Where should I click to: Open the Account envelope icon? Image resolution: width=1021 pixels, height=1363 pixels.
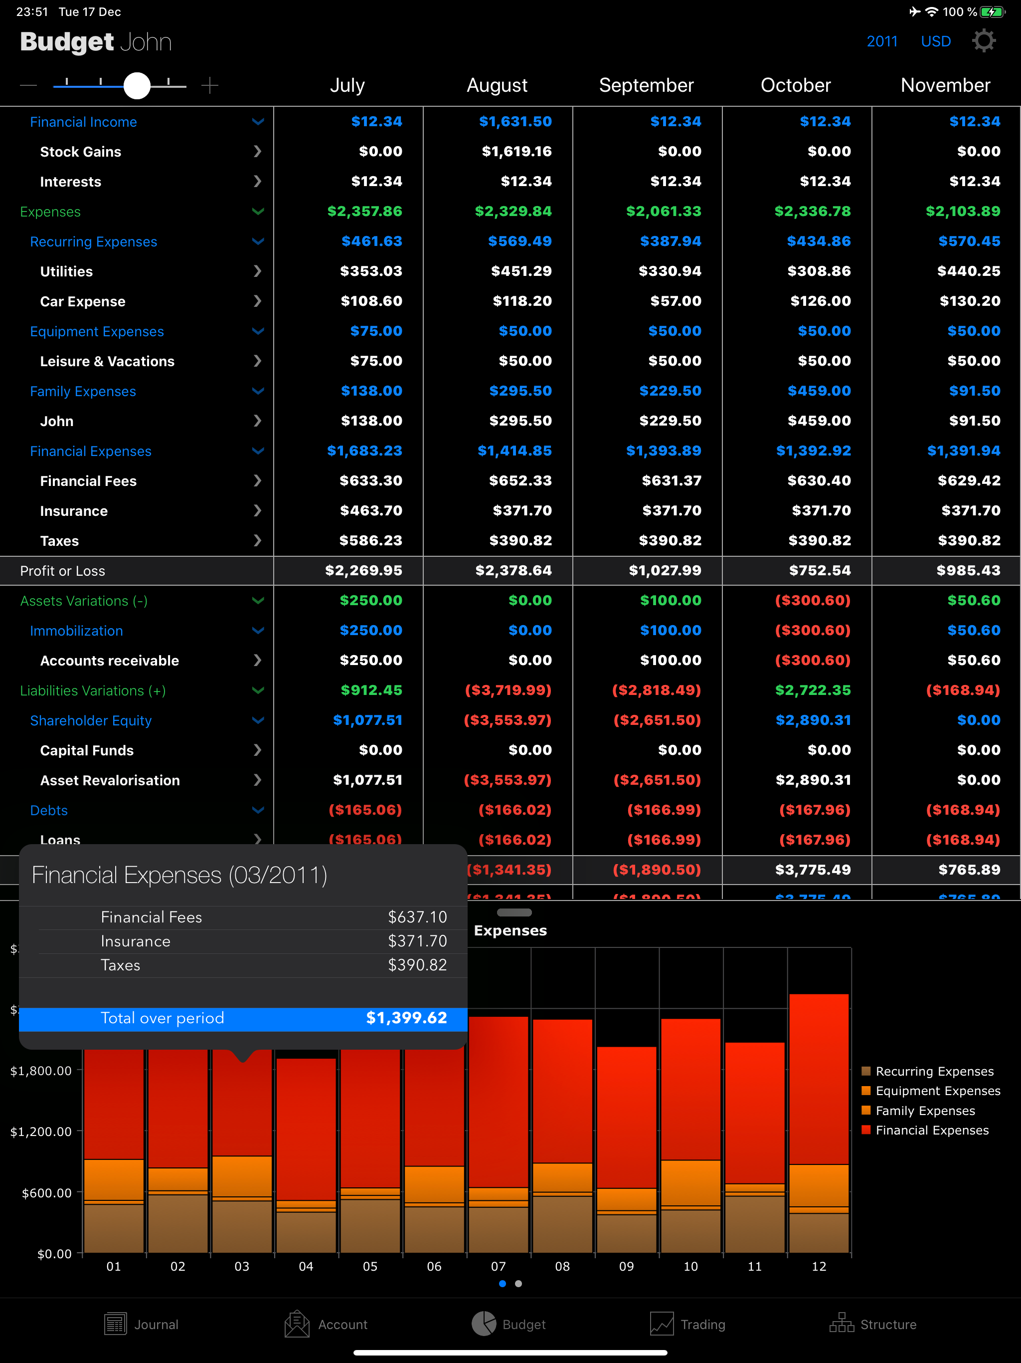(297, 1324)
